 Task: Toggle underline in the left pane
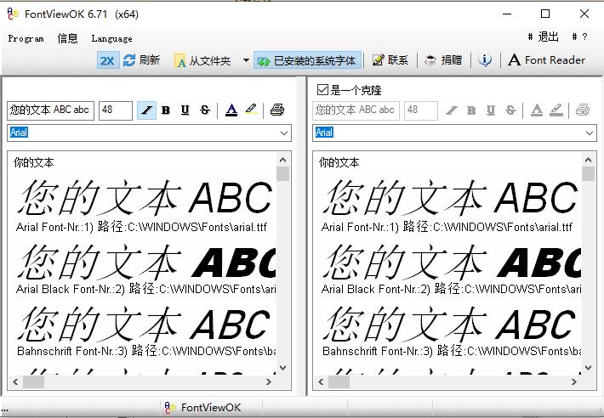point(185,110)
